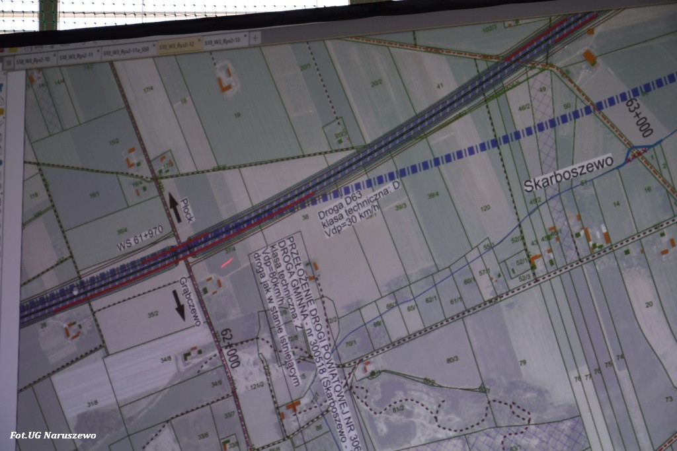The height and width of the screenshot is (451, 677).
Task: Click the Płock direction label
Action: click(186, 210)
